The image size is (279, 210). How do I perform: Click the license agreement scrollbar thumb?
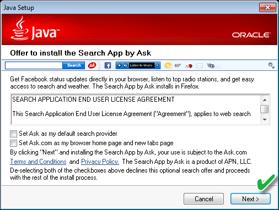click(x=265, y=109)
